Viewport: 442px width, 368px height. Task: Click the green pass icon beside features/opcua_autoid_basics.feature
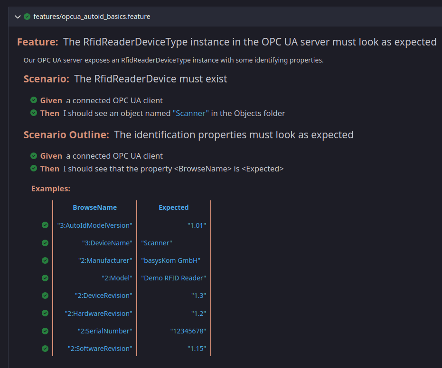click(x=27, y=17)
